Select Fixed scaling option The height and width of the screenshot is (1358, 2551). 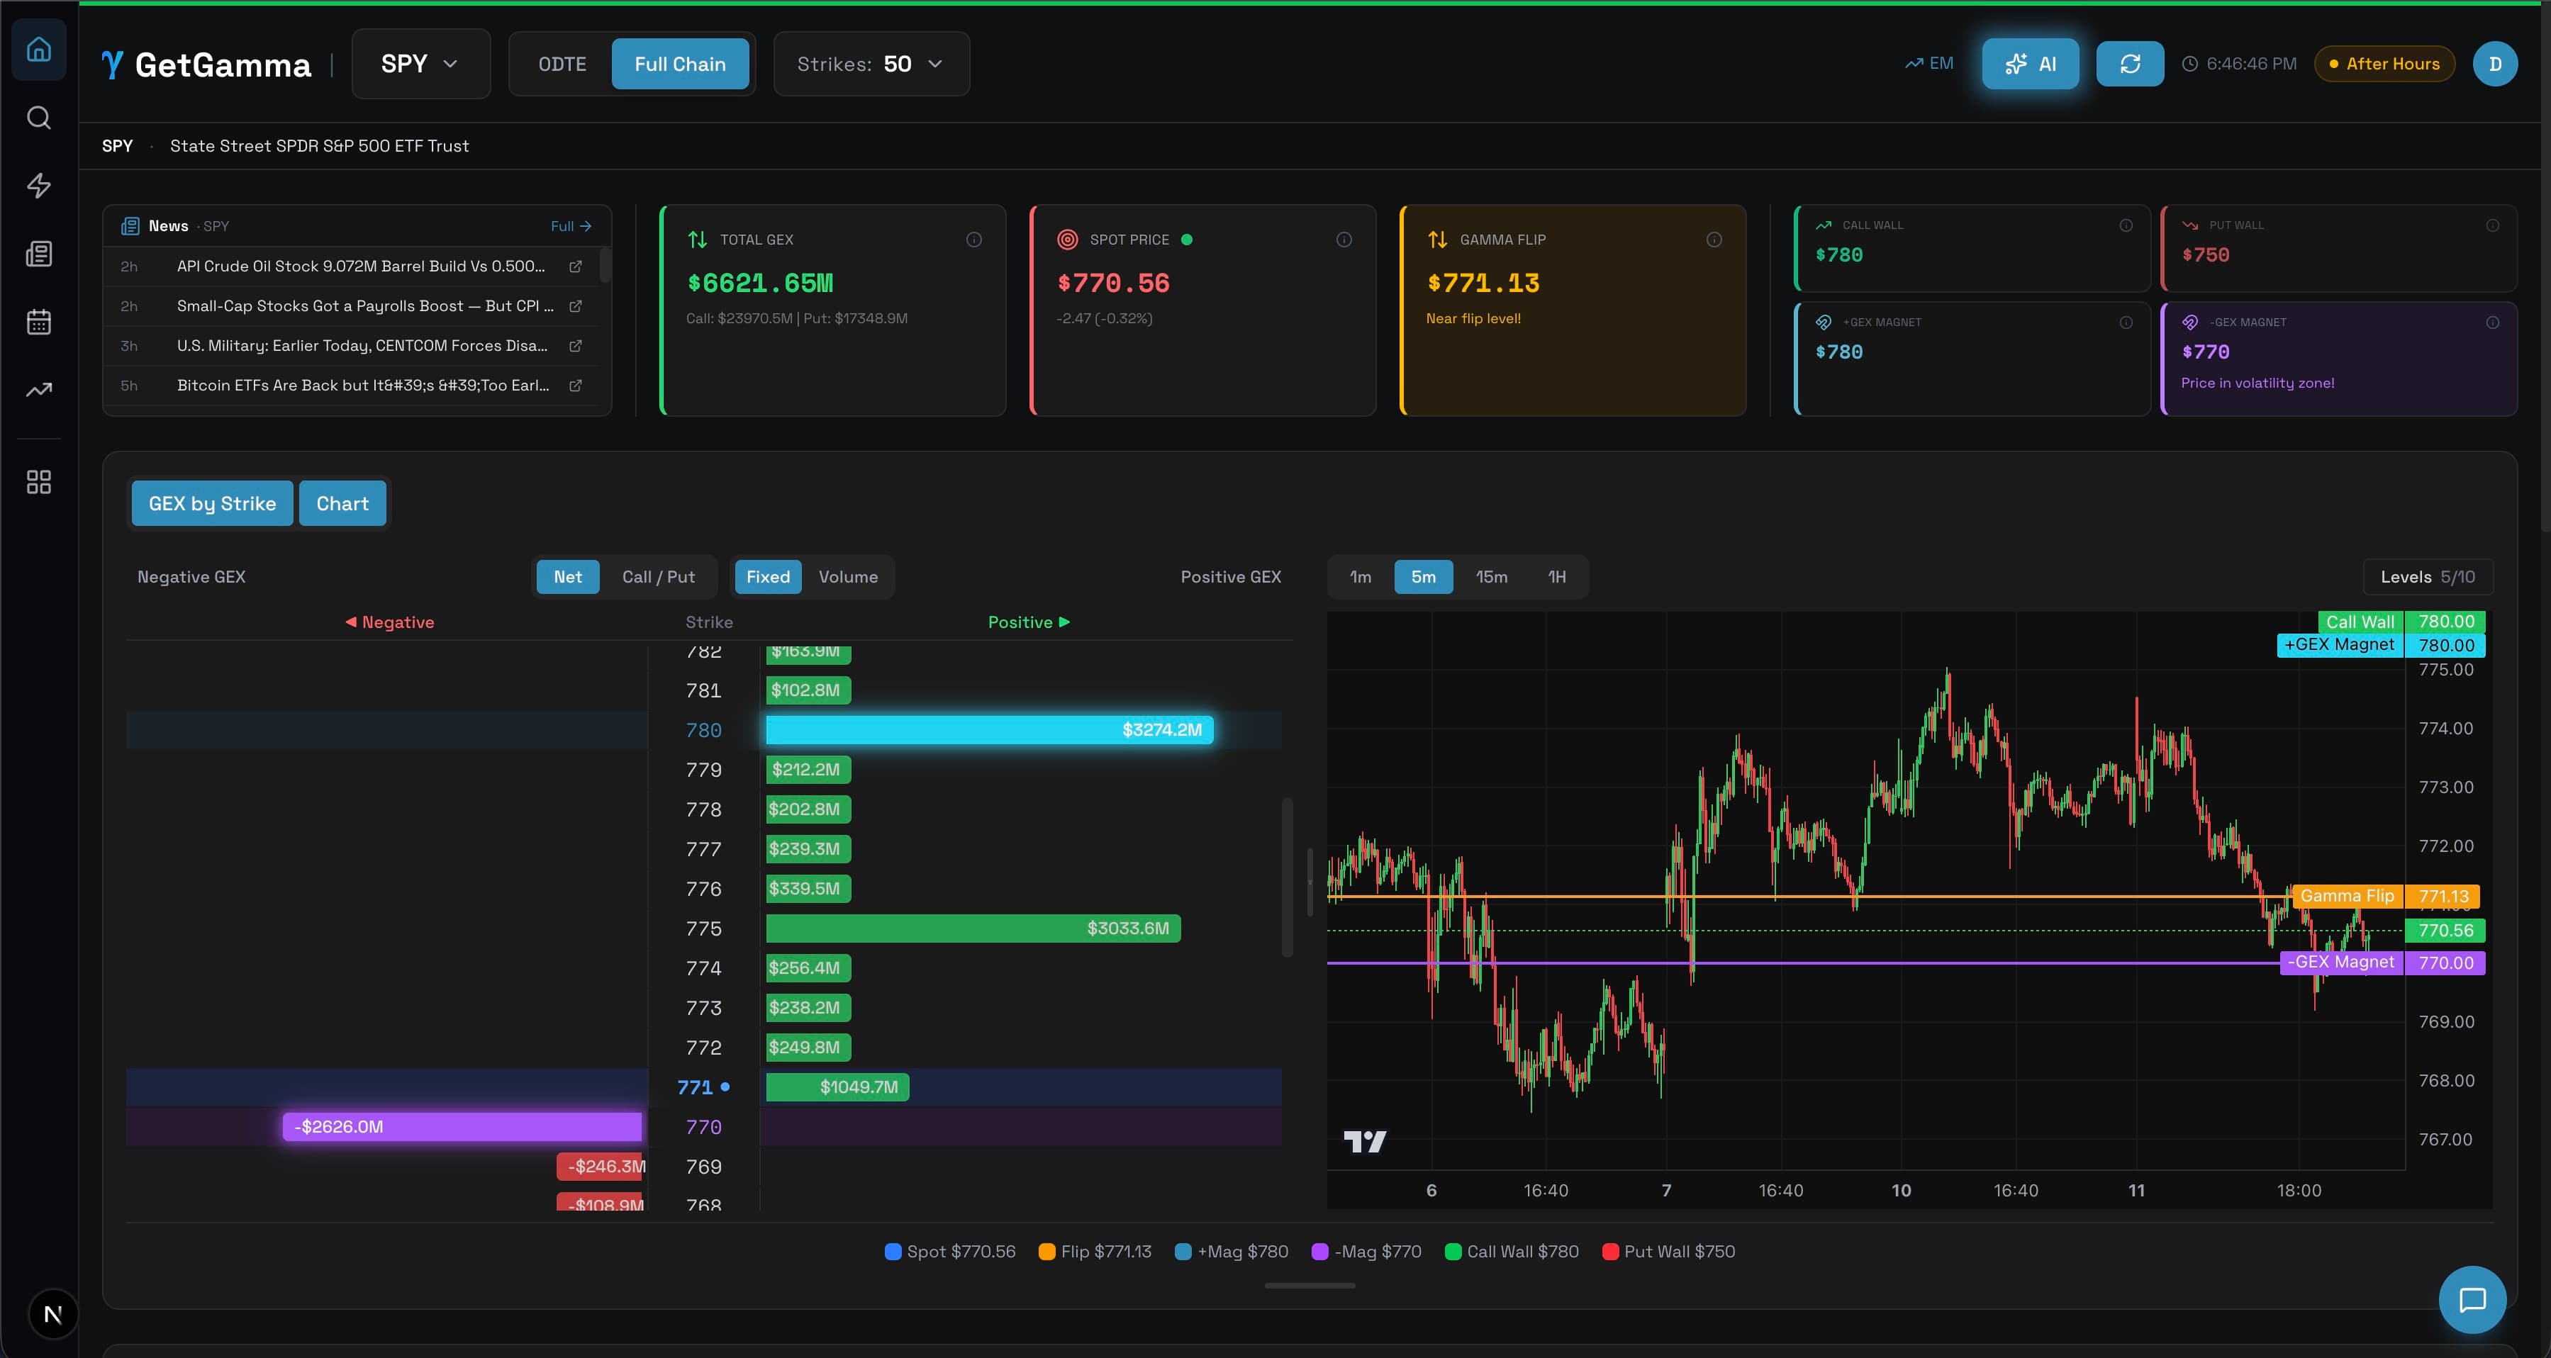pos(767,577)
